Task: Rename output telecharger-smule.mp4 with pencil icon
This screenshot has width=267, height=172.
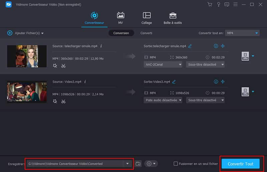Action: pyautogui.click(x=190, y=46)
